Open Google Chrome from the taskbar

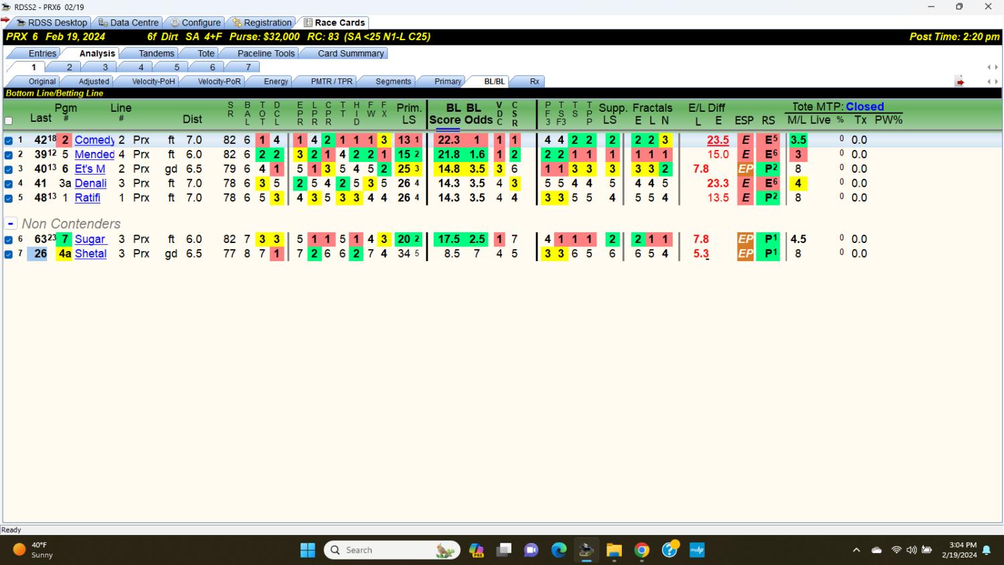pyautogui.click(x=642, y=550)
